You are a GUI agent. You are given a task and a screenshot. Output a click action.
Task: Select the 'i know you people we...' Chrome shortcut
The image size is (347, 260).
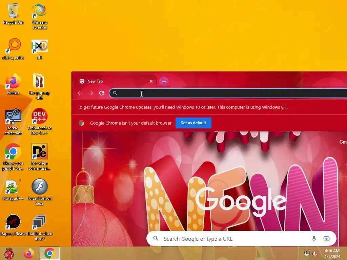point(13,157)
